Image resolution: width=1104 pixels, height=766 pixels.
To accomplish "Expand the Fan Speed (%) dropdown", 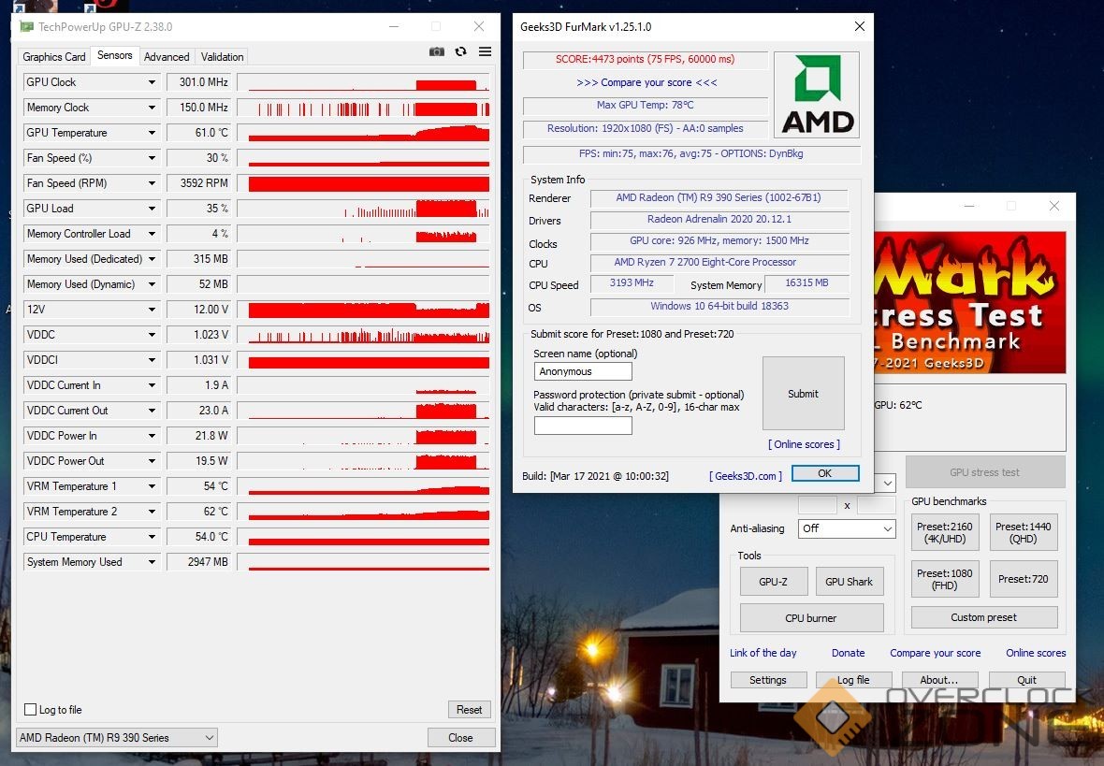I will click(152, 158).
